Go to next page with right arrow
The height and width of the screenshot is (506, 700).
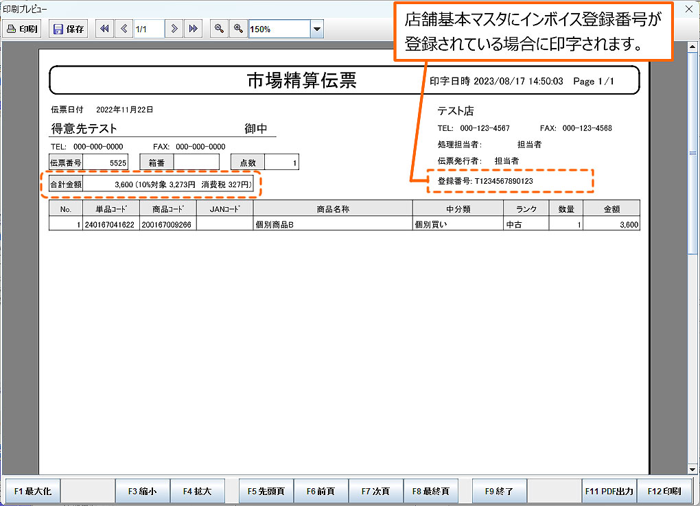pos(175,29)
